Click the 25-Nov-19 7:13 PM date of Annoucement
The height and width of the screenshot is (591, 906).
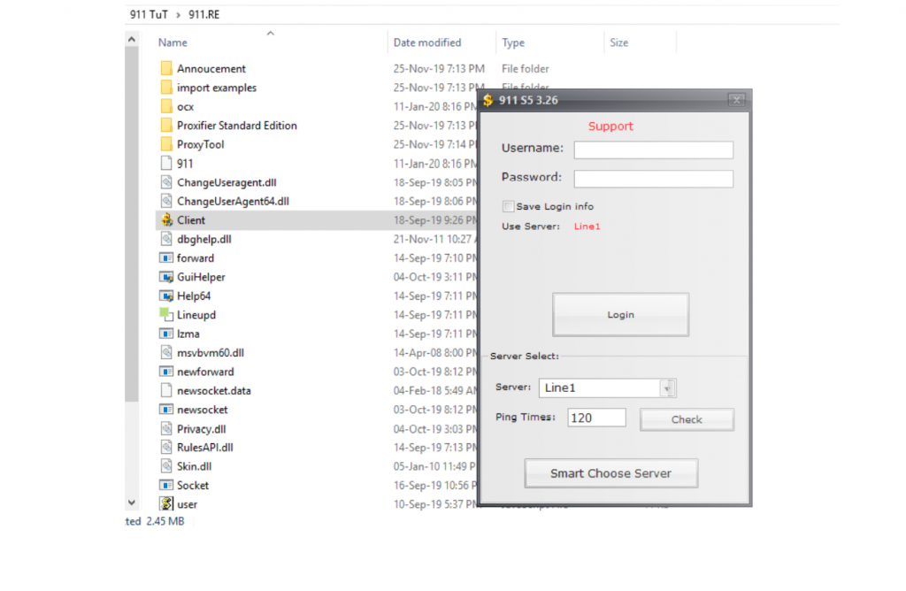pyautogui.click(x=439, y=69)
